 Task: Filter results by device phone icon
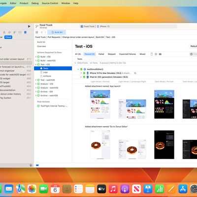pyautogui.click(x=152, y=54)
